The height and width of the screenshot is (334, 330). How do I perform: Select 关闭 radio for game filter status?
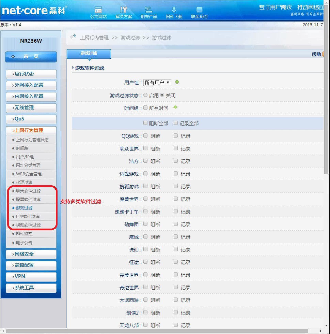click(x=162, y=95)
